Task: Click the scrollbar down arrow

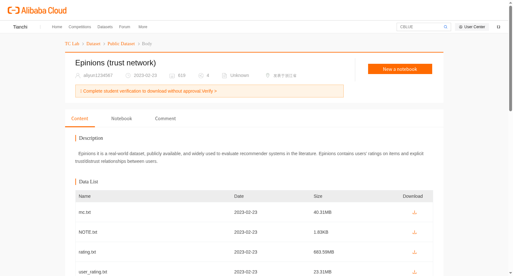Action: tap(511, 273)
